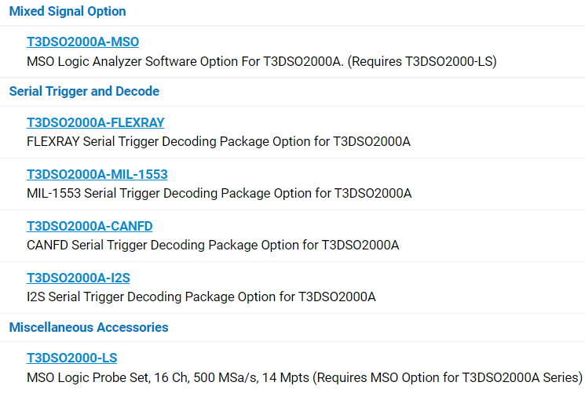Click the I2S Serial Trigger Decoding description
The image size is (585, 393).
pyautogui.click(x=157, y=297)
